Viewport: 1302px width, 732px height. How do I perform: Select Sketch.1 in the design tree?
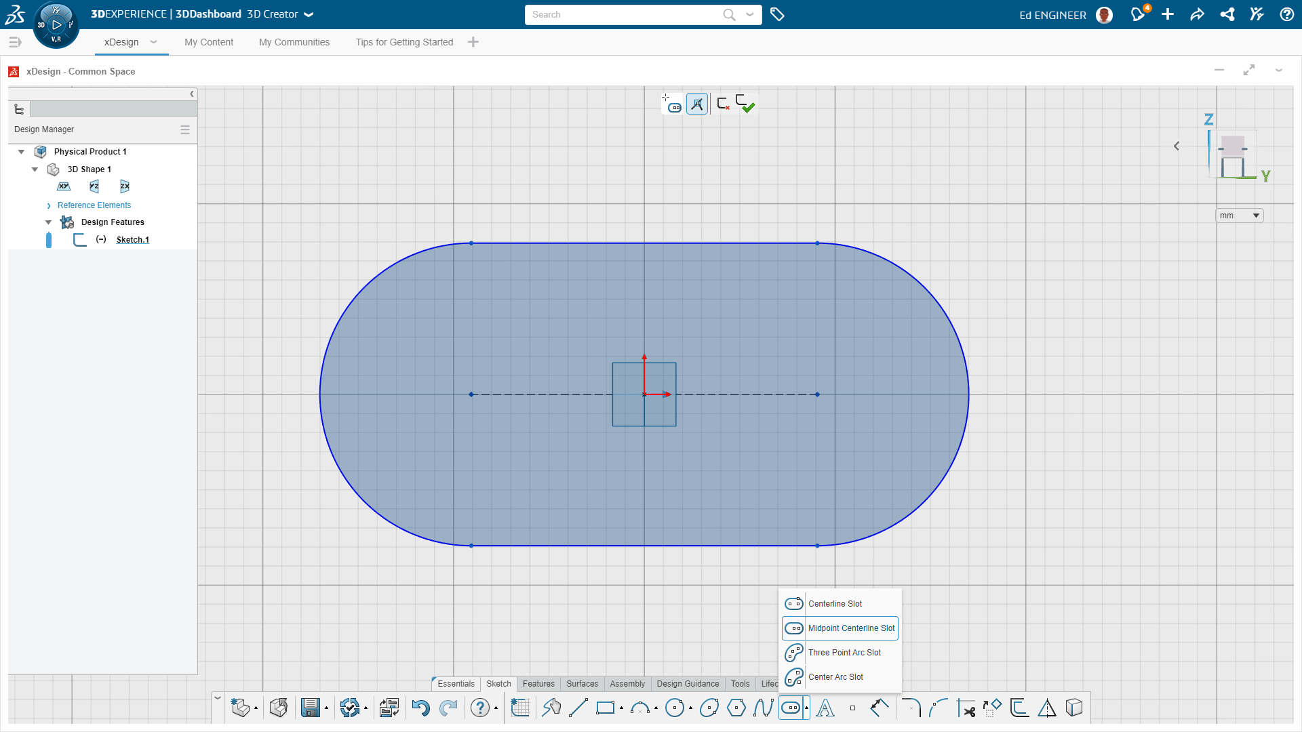point(133,240)
